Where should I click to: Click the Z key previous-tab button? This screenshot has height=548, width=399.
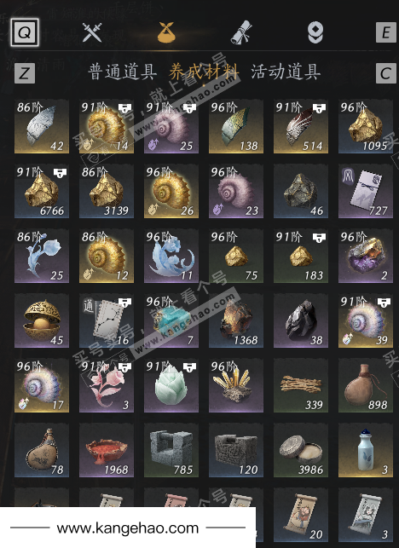25,73
